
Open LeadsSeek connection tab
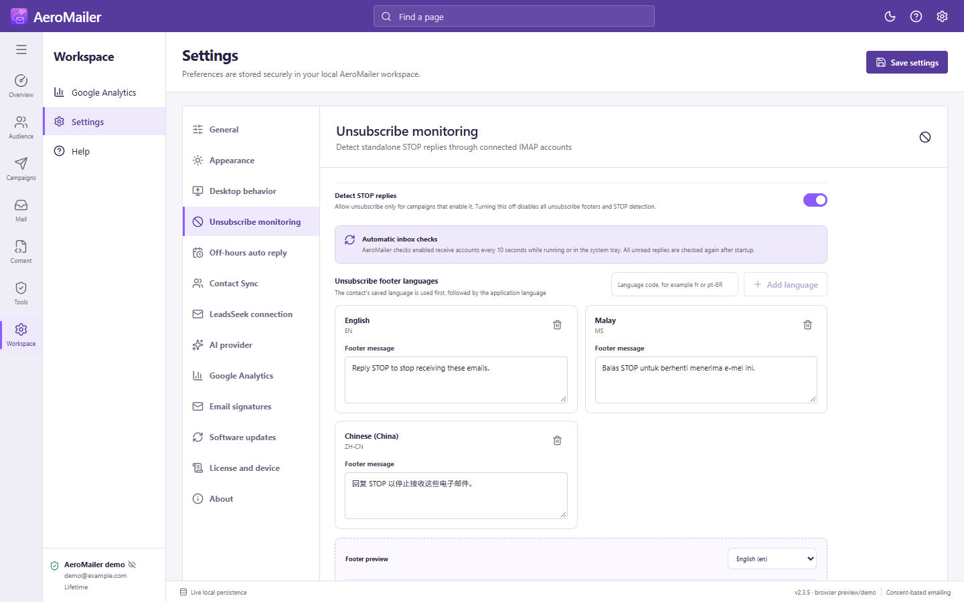pos(251,314)
